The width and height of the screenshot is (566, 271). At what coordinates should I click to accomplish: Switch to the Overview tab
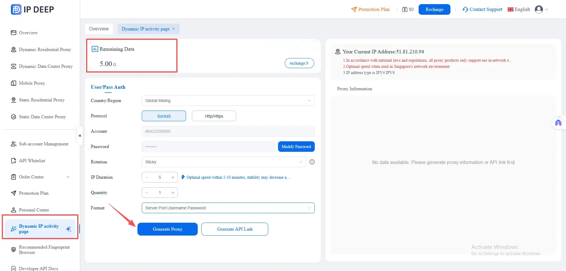[99, 29]
